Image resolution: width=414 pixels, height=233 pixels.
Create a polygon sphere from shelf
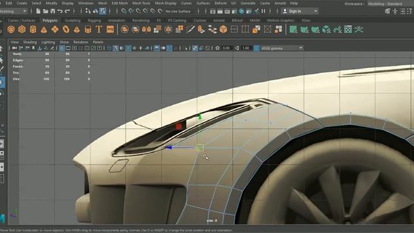[11, 29]
